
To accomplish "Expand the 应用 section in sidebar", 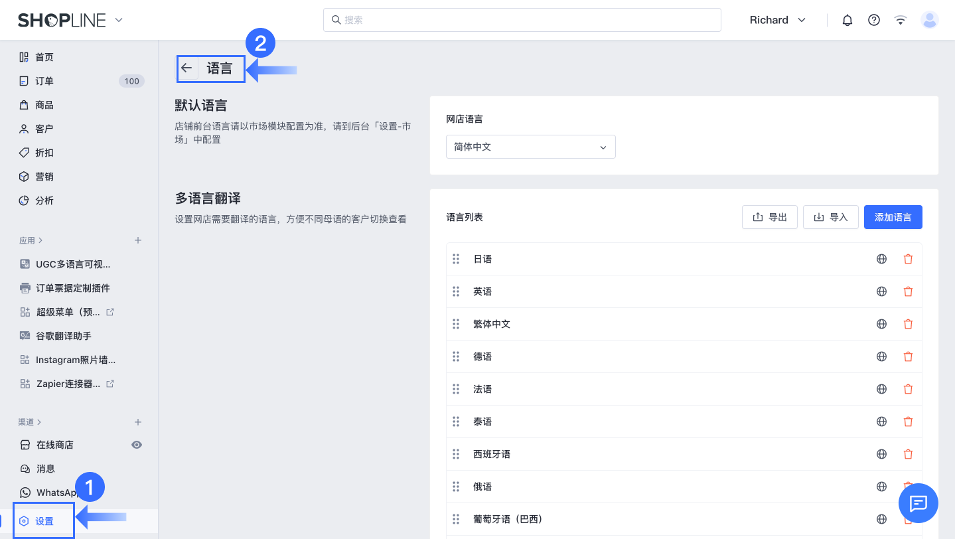I will [31, 240].
